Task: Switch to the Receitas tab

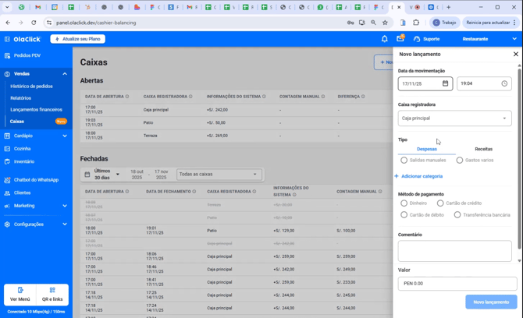Action: point(484,149)
